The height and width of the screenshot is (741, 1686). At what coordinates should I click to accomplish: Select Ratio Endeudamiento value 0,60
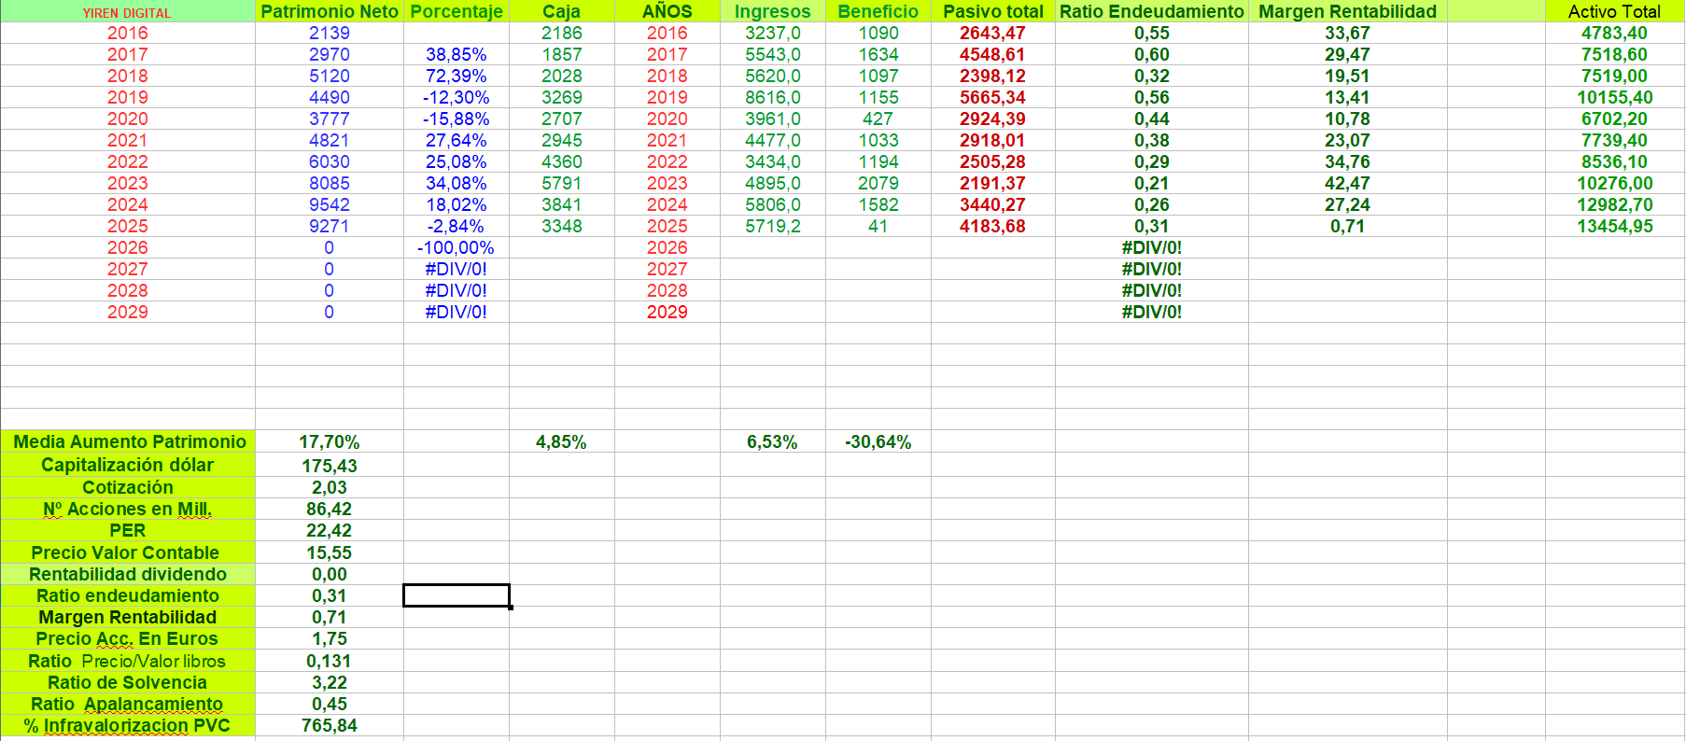click(x=1152, y=55)
